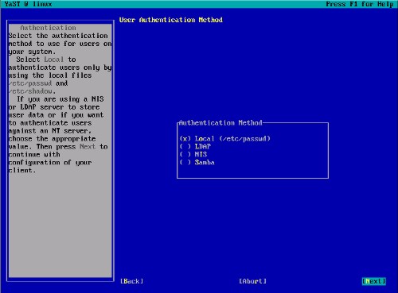
Task: Click the 'Authentication Method' frame label
Action: pos(220,123)
